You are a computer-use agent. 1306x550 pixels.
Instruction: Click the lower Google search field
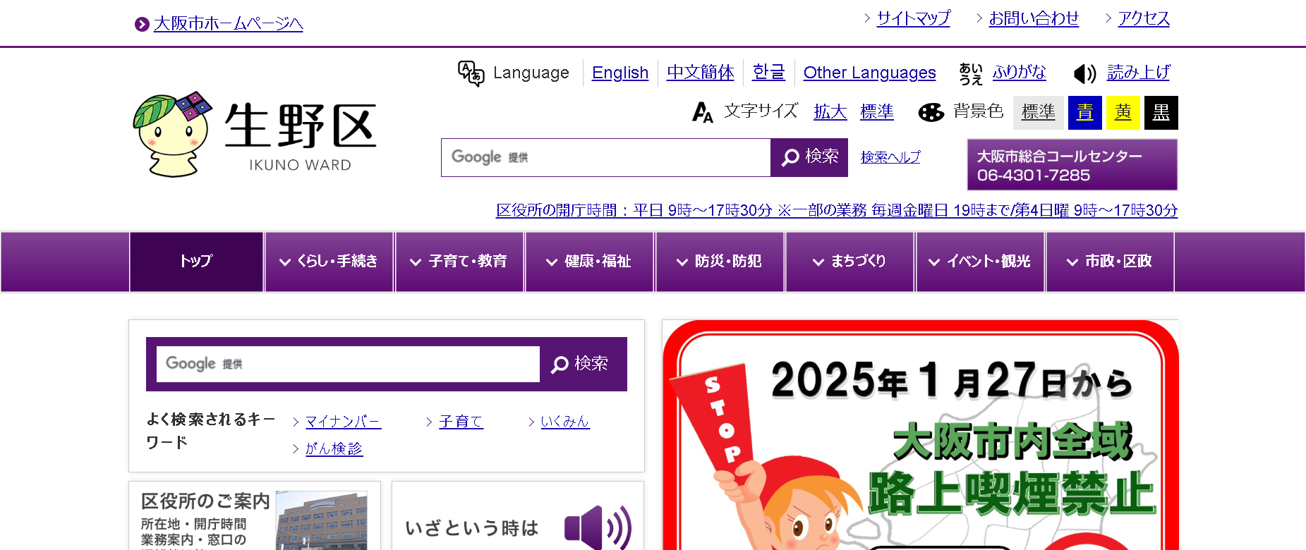click(x=348, y=364)
